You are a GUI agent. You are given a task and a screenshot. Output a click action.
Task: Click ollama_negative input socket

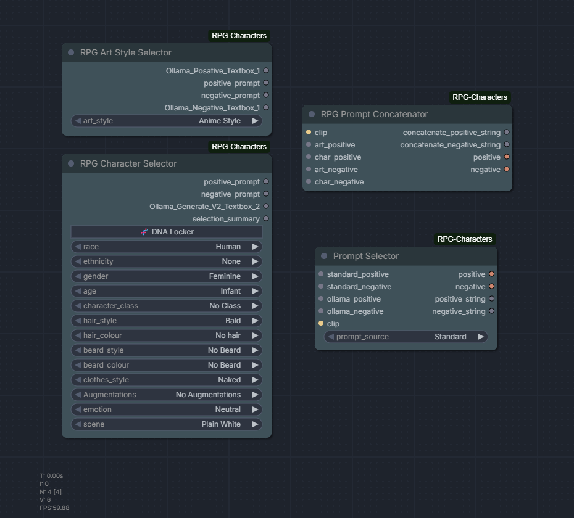pos(321,311)
